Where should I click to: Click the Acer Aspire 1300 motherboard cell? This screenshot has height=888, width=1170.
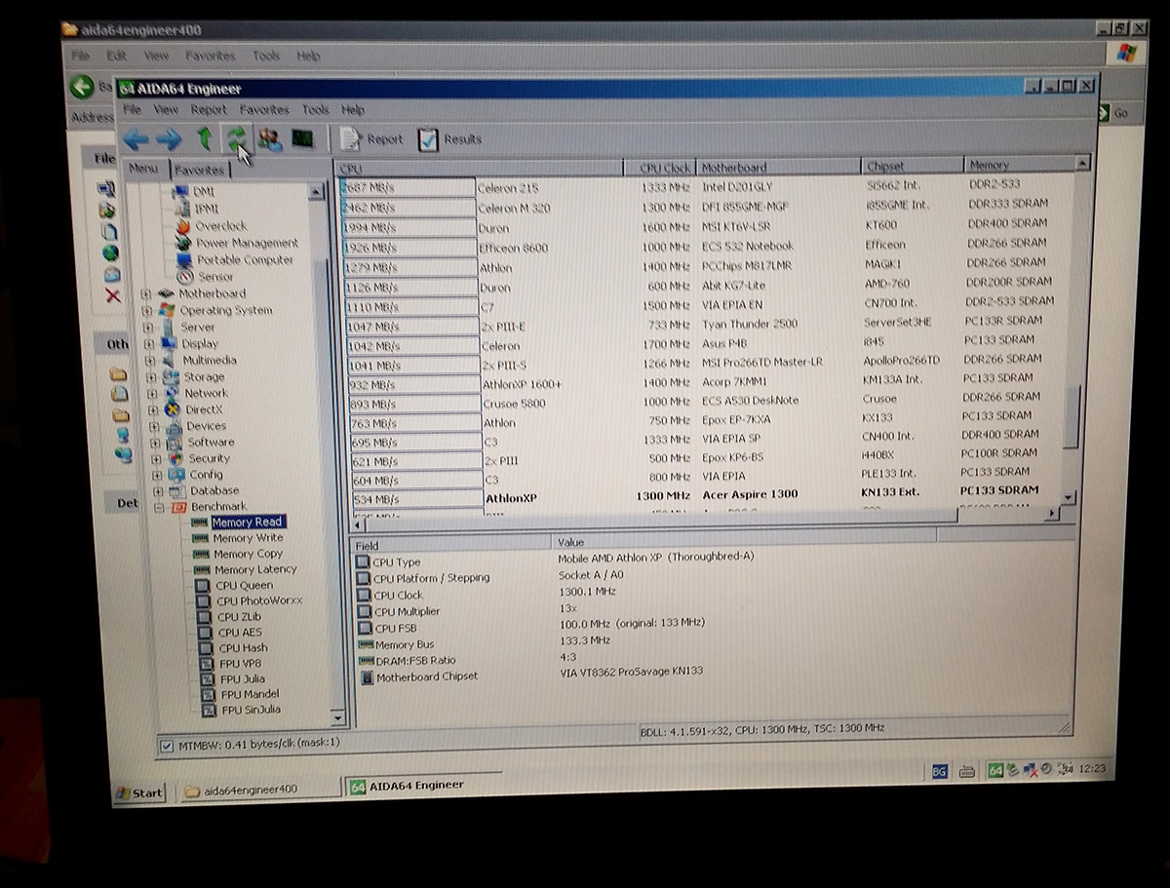click(x=750, y=494)
